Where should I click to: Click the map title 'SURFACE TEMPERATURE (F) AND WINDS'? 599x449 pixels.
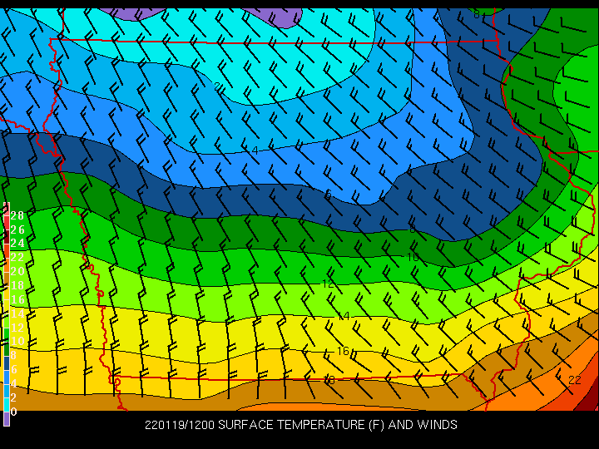pos(338,425)
